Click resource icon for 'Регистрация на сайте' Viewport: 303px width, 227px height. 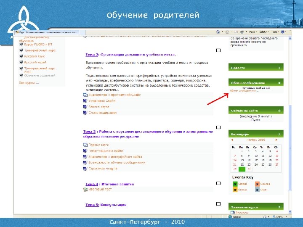(85, 151)
